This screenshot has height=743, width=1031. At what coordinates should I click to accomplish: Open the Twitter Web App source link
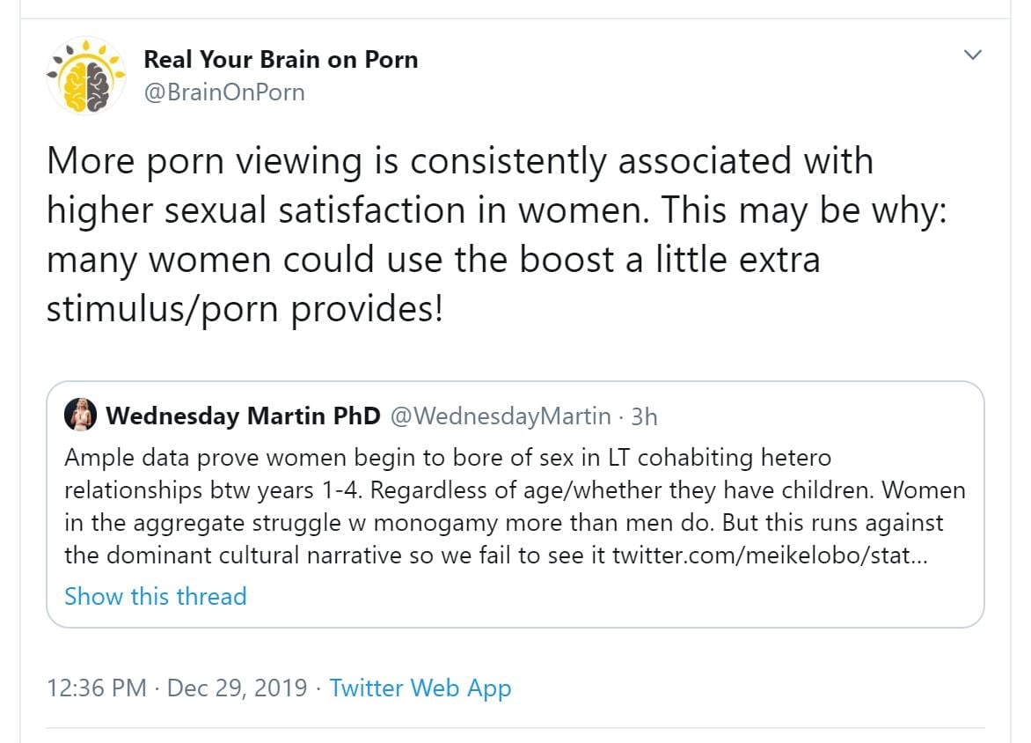pos(420,688)
